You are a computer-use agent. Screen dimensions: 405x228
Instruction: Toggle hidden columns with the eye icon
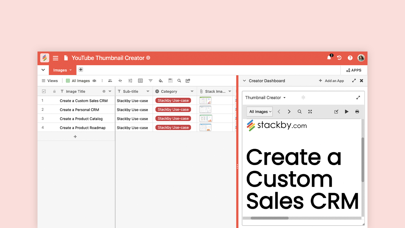(x=120, y=81)
